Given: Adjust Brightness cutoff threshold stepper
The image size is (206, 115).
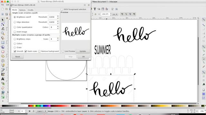Looking at the screenshot, I should coord(58,17).
